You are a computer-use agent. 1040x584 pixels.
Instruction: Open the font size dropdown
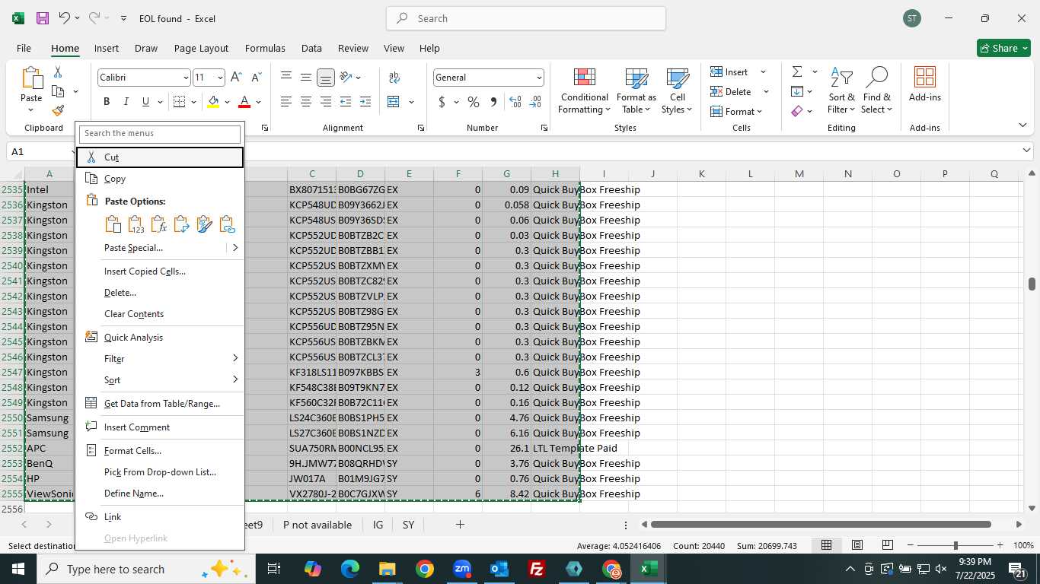pos(220,78)
